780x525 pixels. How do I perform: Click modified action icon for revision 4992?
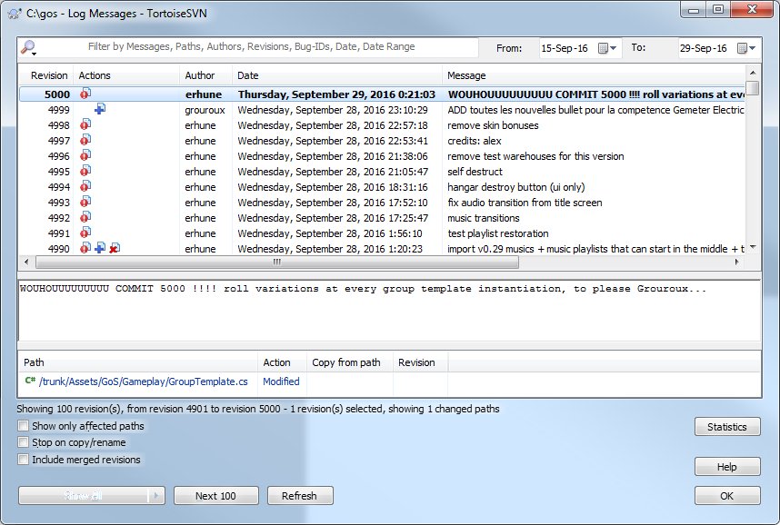pos(85,217)
